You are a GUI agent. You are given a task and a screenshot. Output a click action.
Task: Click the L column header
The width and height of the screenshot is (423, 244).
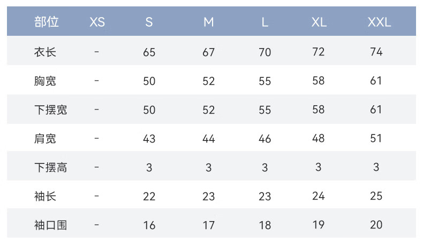pos(265,22)
